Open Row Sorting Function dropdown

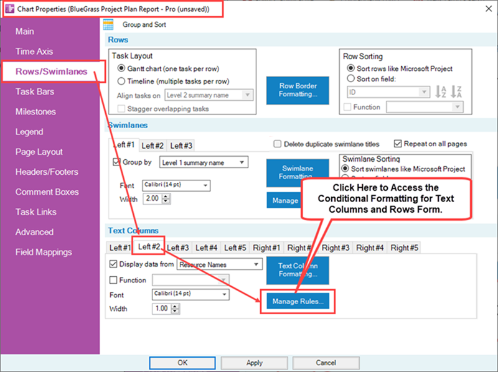coord(425,107)
